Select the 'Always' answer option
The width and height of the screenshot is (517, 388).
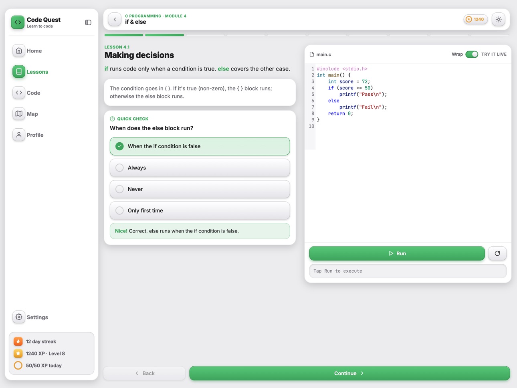click(x=200, y=168)
